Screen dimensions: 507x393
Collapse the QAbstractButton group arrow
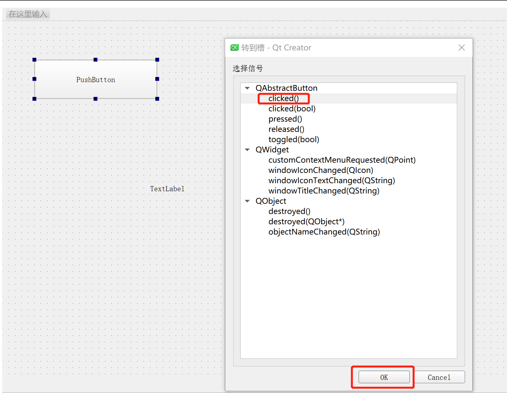(x=247, y=88)
